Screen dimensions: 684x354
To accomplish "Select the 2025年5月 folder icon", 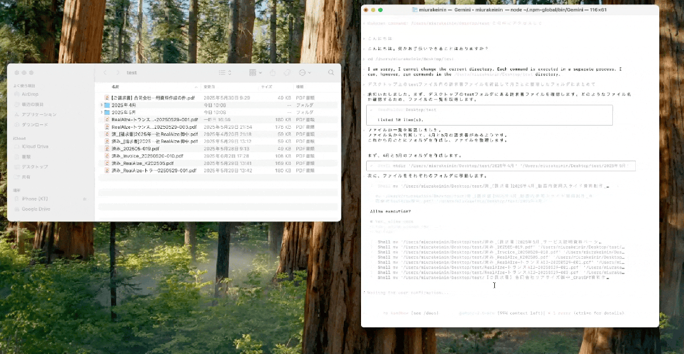I will 107,112.
